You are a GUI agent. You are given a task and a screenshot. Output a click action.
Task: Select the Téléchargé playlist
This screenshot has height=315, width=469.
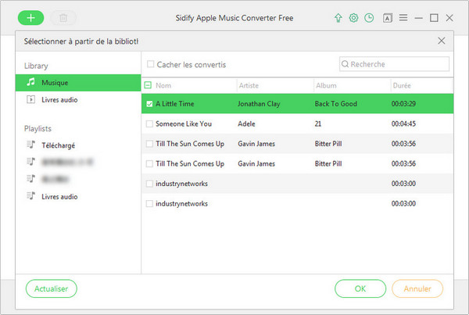58,145
